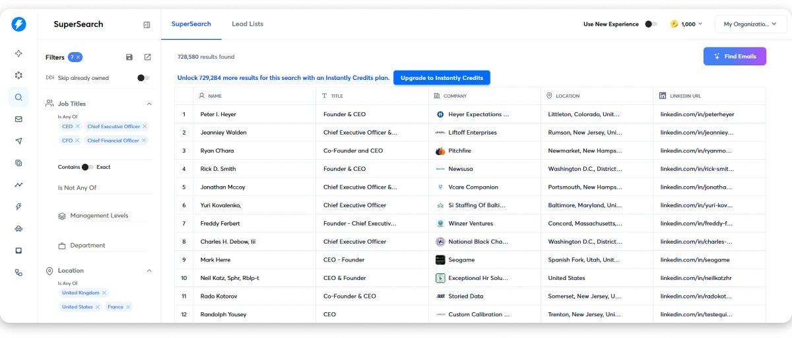Click the Instantly lightning logo
Image resolution: width=792 pixels, height=338 pixels.
tap(18, 24)
